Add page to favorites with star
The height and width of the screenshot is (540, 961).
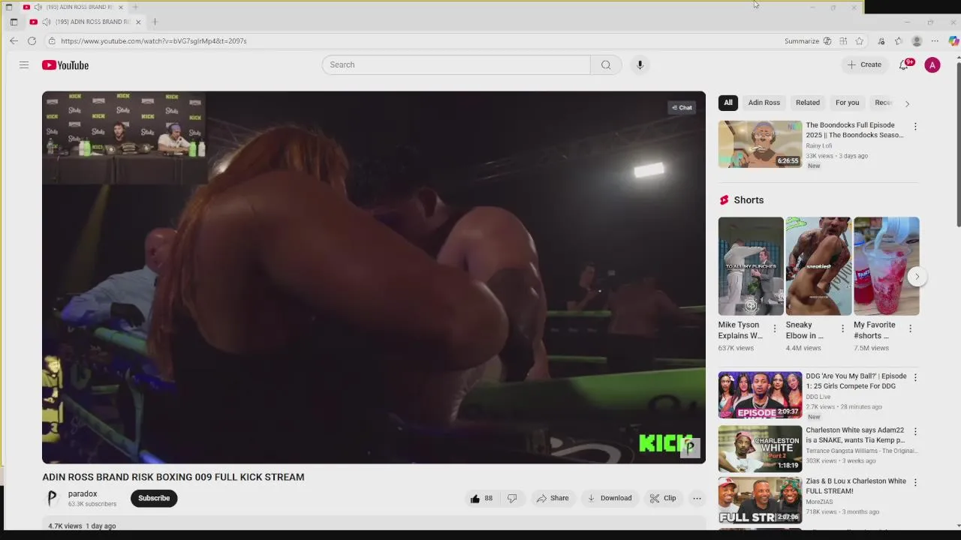click(860, 41)
